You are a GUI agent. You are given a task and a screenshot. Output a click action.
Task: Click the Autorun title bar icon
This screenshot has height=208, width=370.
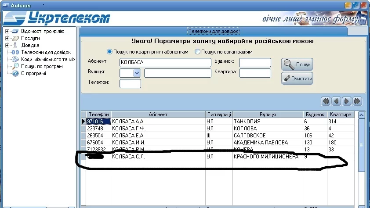(5, 5)
